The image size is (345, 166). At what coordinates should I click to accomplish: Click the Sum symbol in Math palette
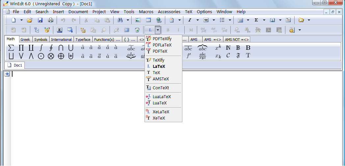click(x=11, y=48)
